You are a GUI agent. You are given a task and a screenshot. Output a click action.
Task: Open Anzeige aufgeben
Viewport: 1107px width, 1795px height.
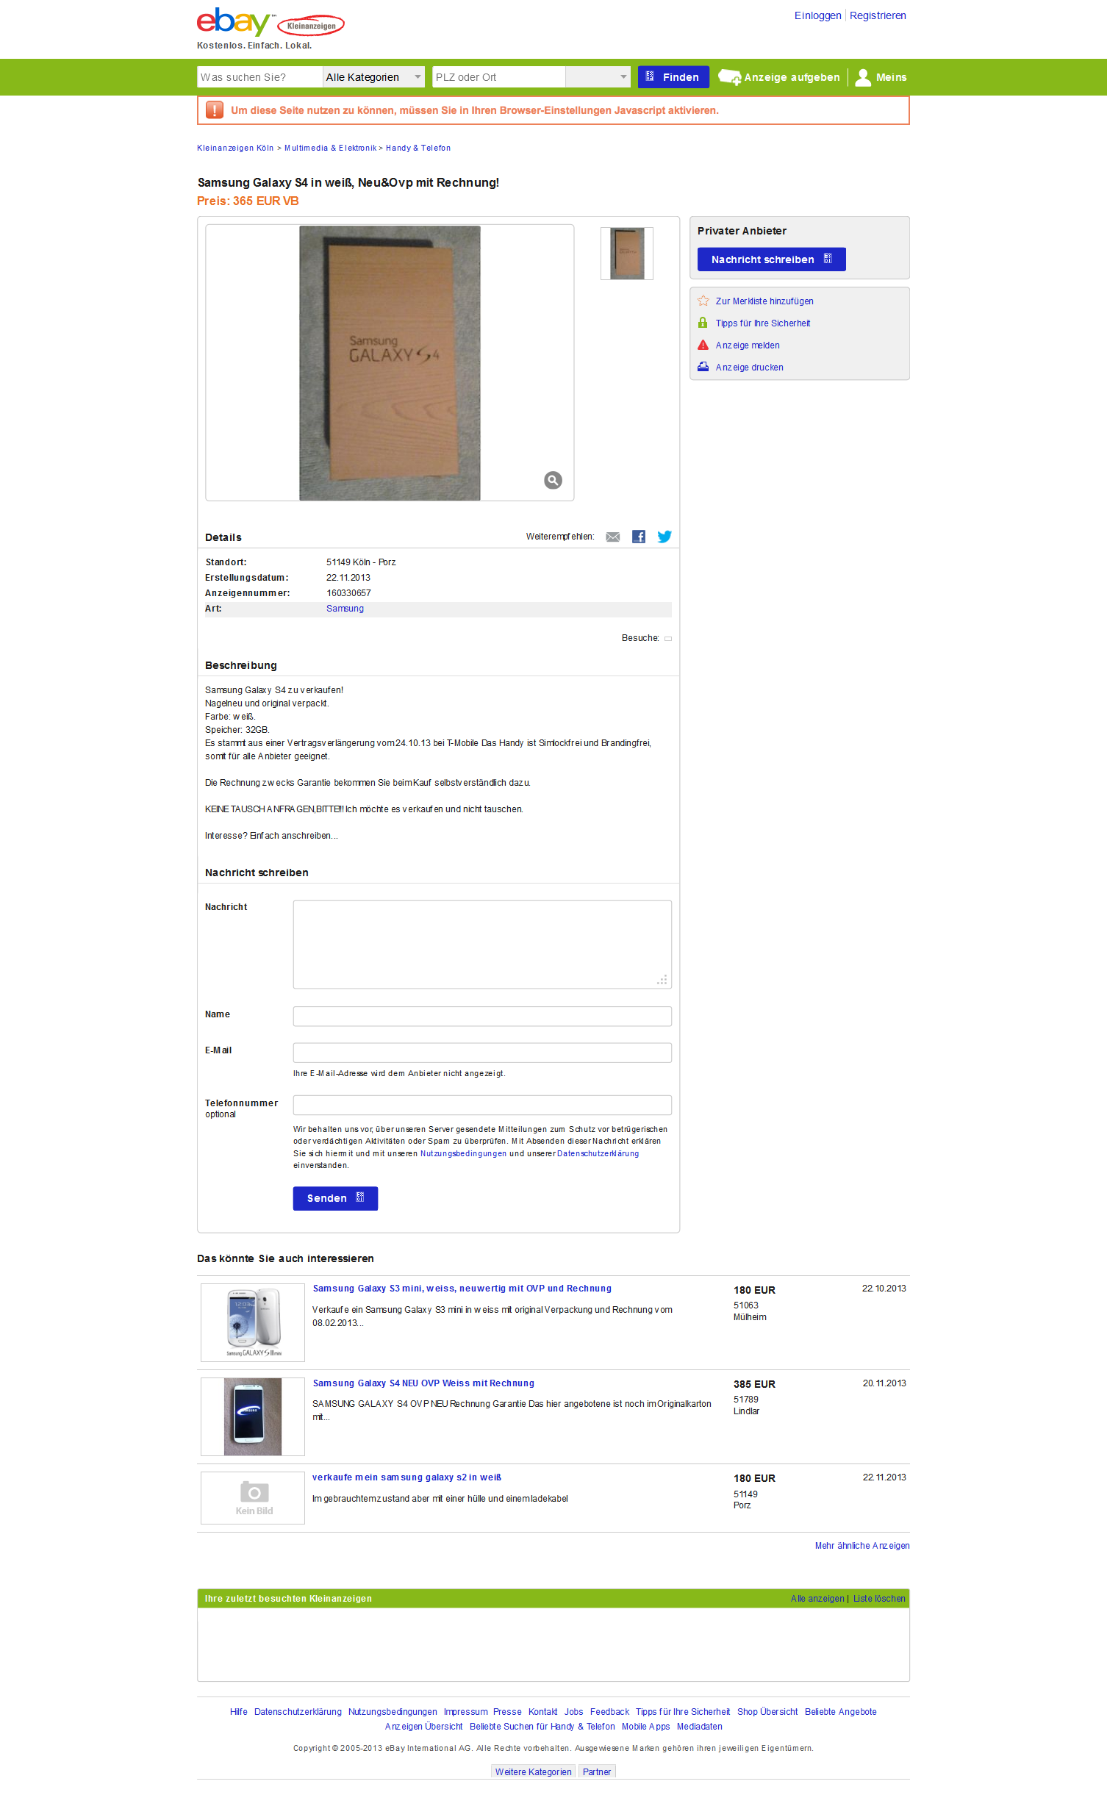pos(778,77)
